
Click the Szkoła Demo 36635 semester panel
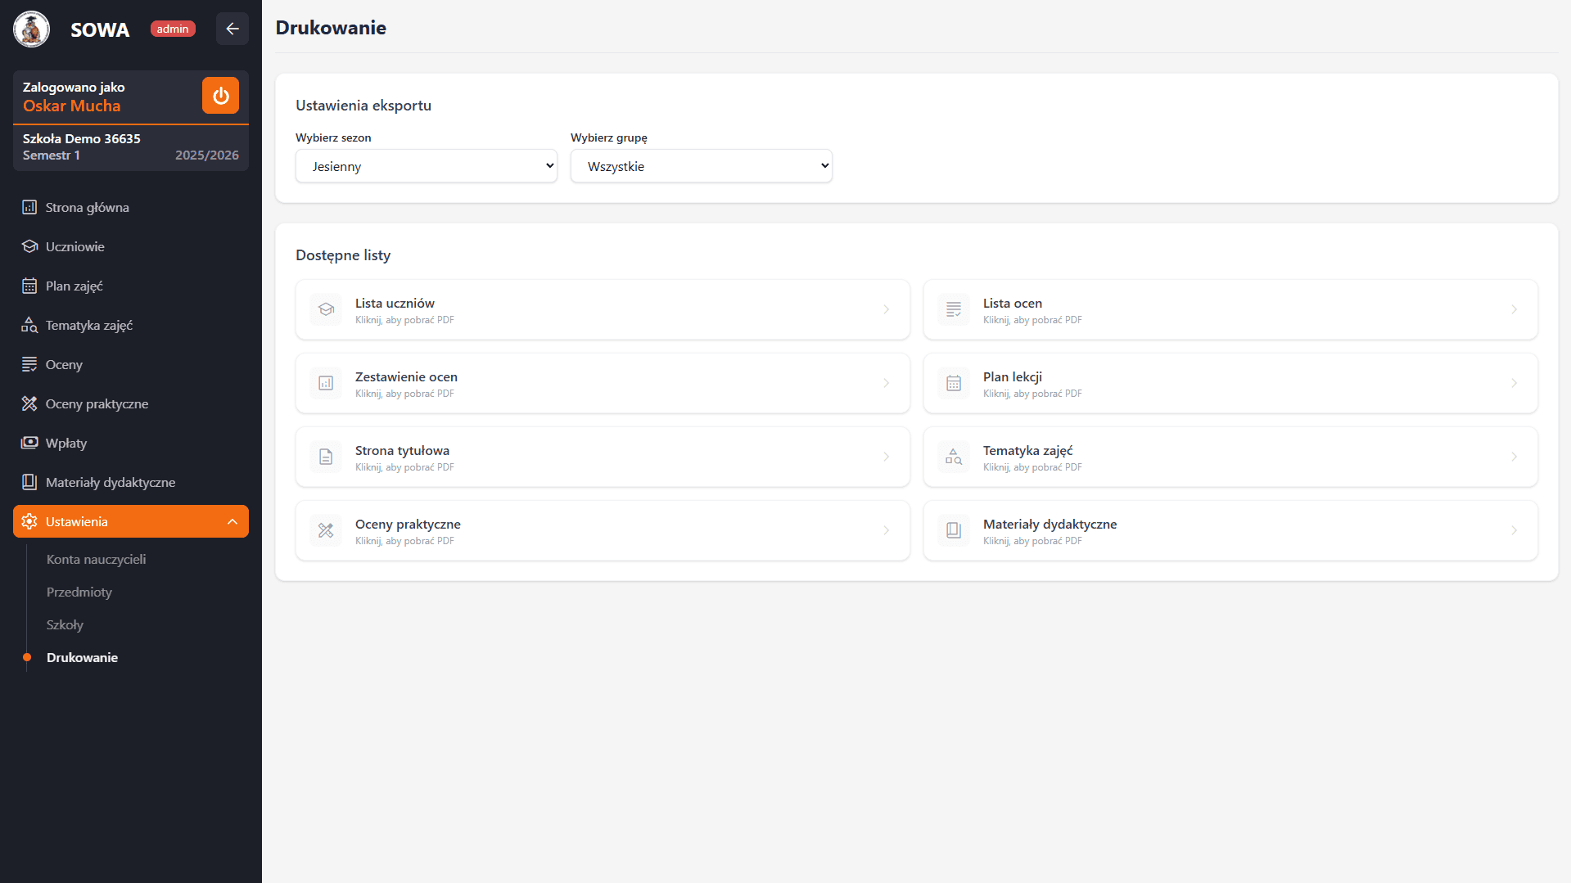(131, 147)
